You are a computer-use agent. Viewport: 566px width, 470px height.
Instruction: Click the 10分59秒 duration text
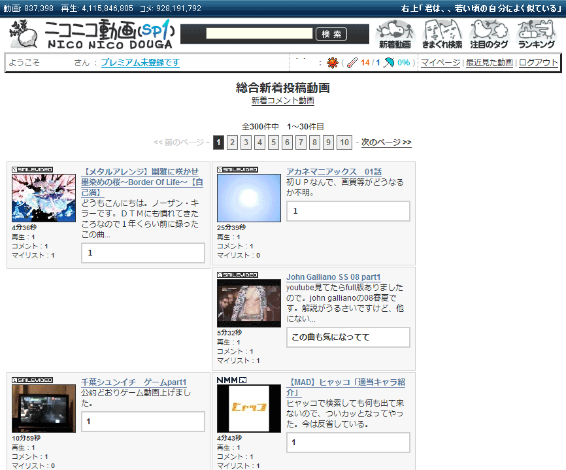coord(26,438)
